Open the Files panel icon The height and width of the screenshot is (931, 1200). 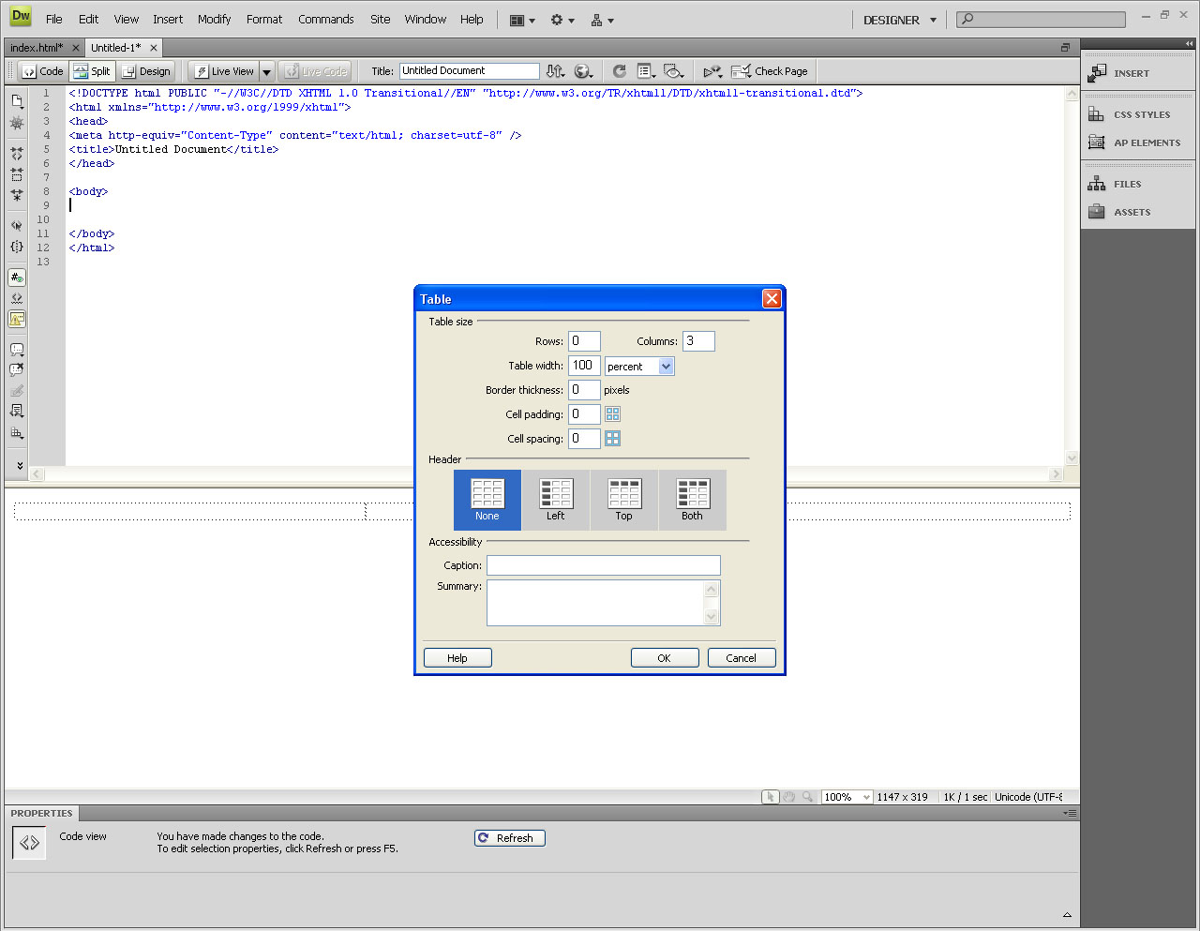(x=1096, y=184)
